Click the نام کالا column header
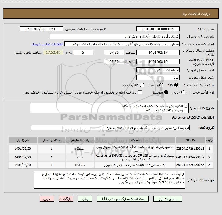 (135, 140)
